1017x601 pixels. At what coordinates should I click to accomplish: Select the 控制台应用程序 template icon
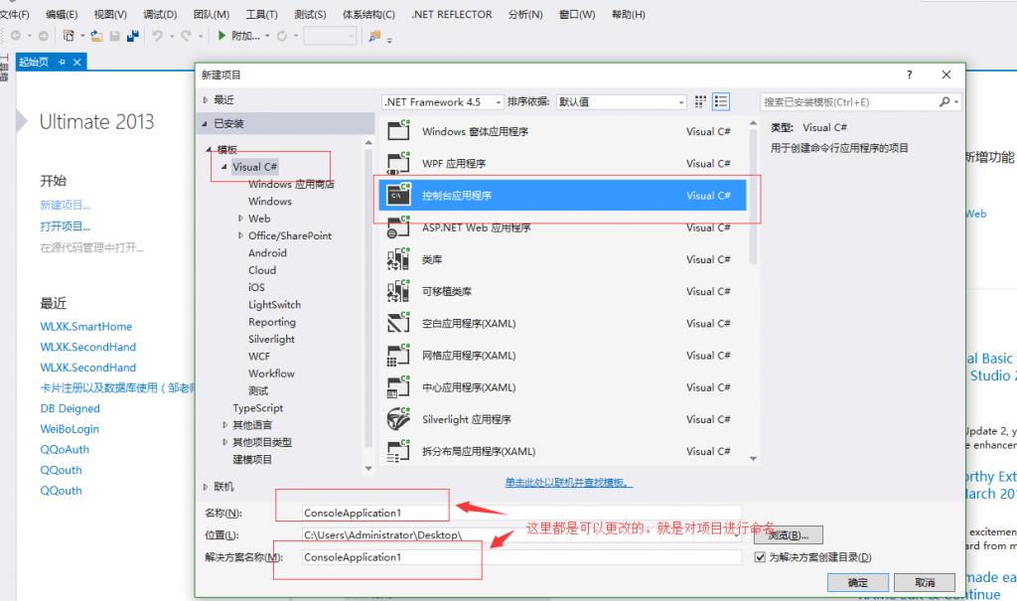397,196
